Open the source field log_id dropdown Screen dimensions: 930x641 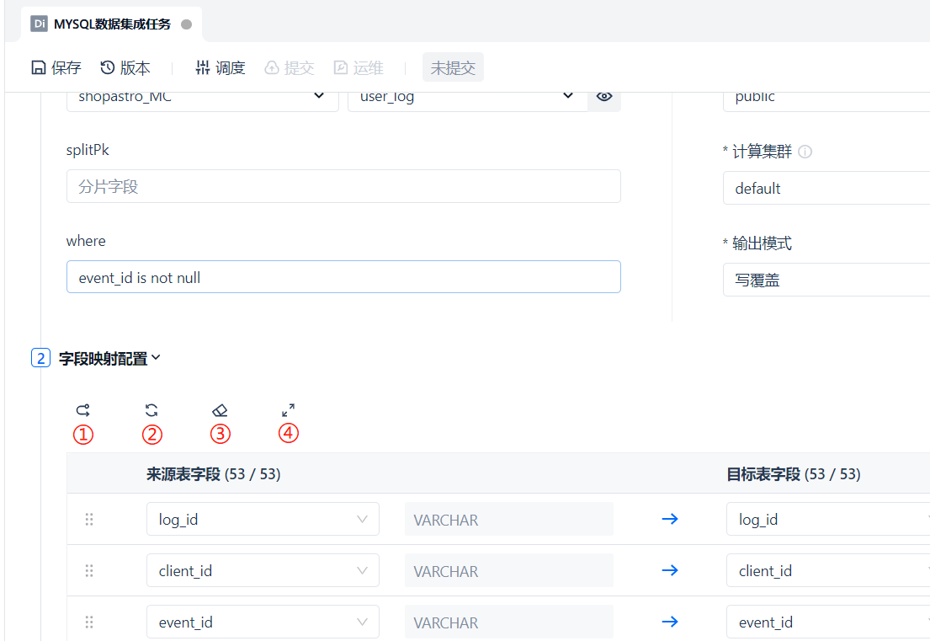click(263, 520)
